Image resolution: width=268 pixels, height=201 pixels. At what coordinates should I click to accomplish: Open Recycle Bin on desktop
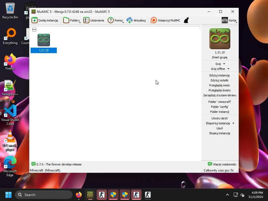10,11
